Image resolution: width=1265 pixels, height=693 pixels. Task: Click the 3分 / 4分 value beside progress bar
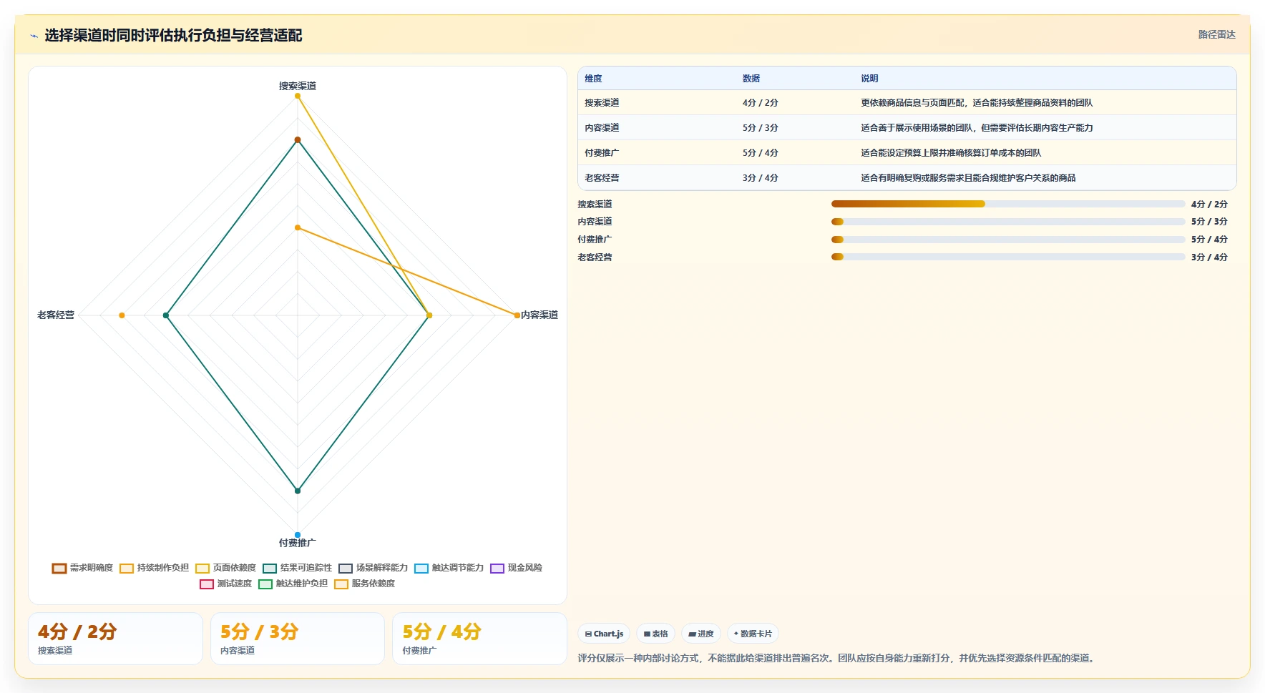click(x=1209, y=257)
